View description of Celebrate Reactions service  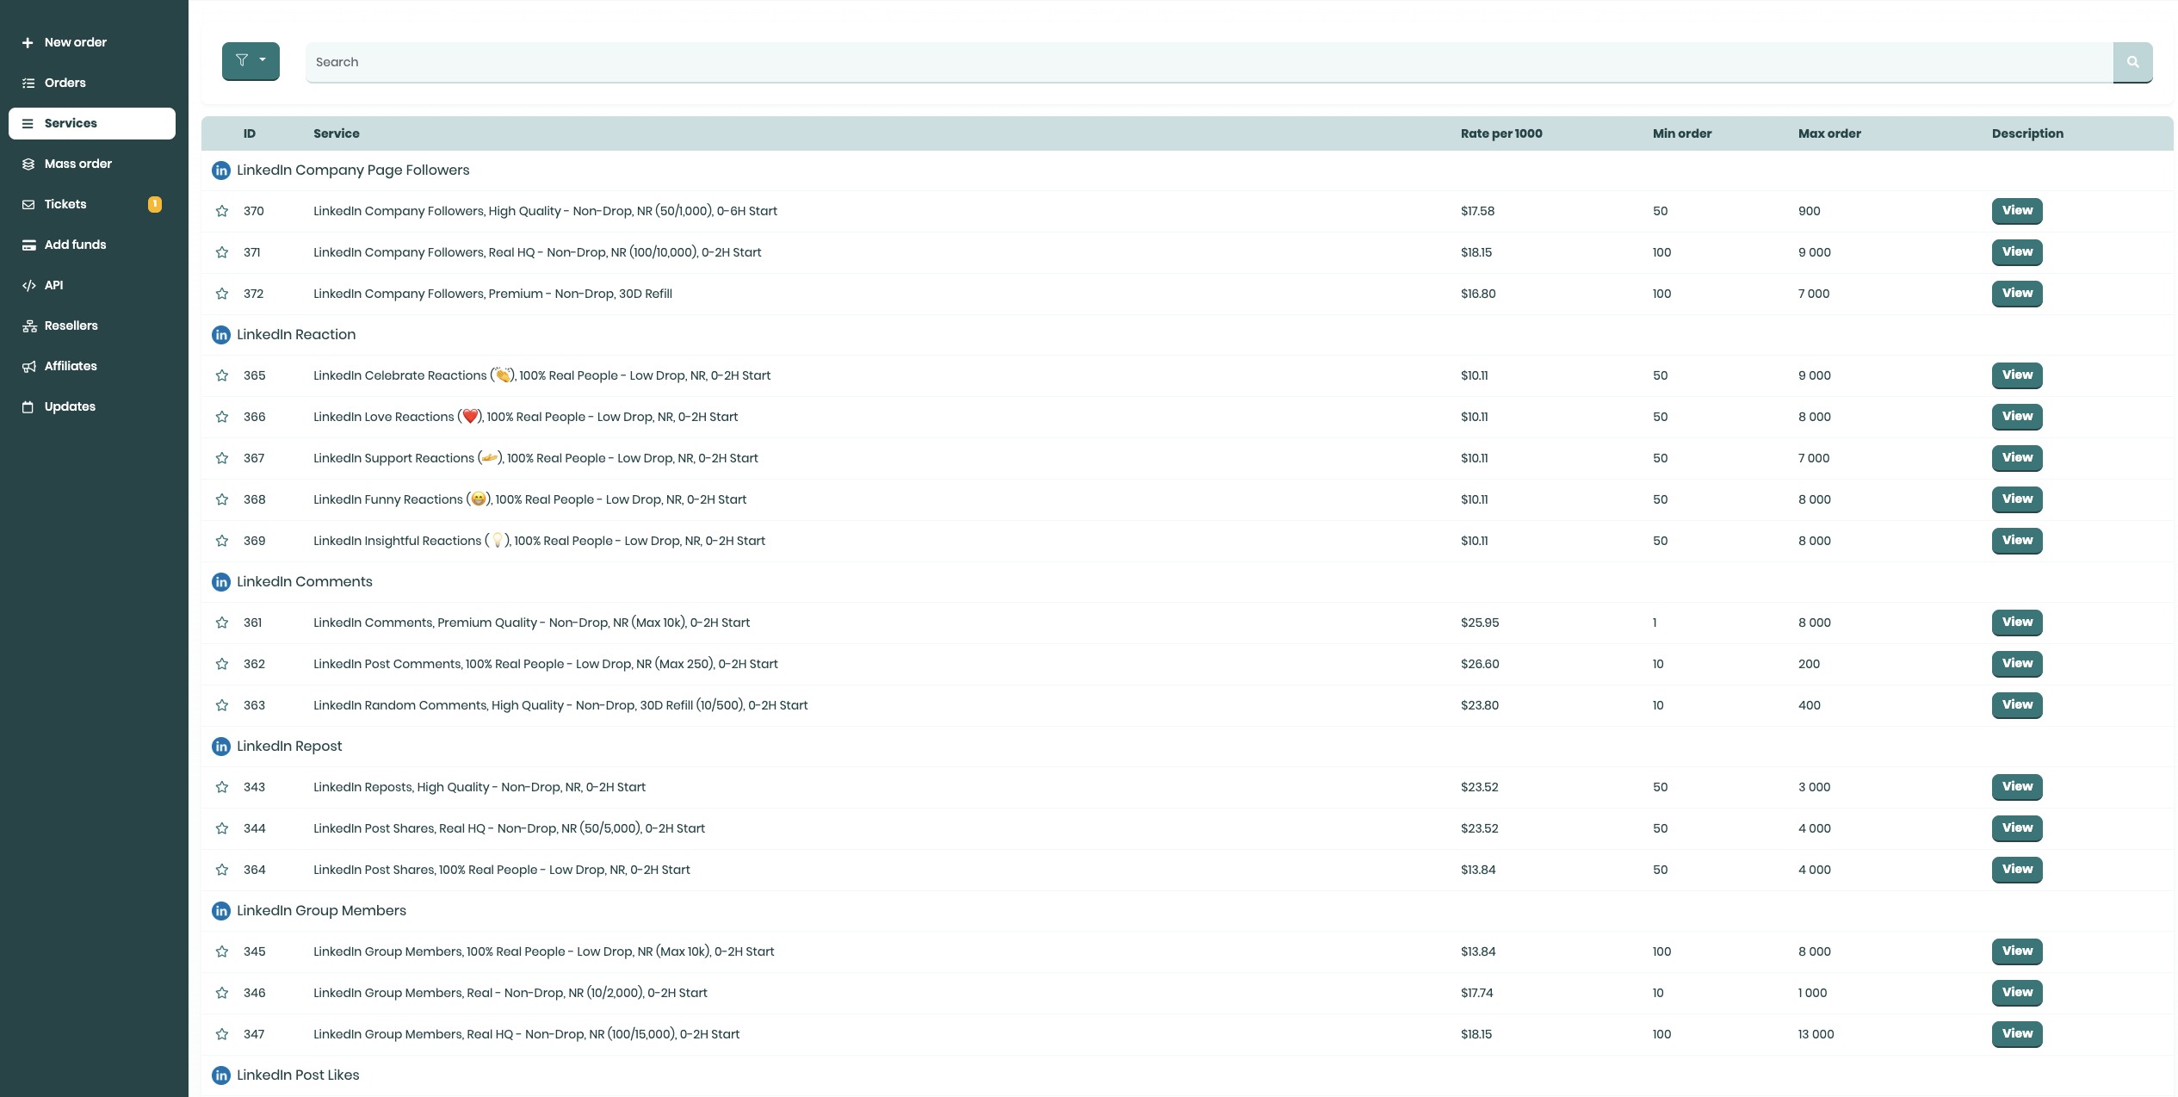point(2017,375)
